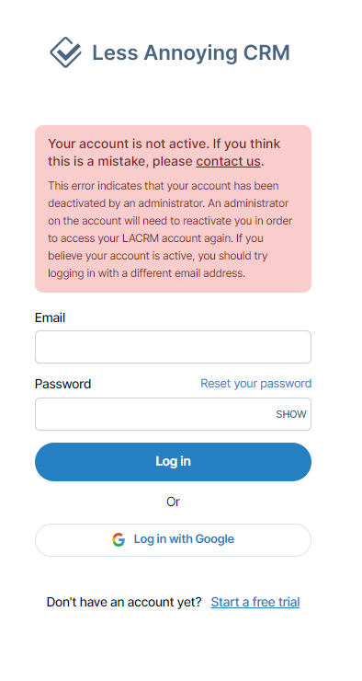Image resolution: width=362 pixels, height=681 pixels.
Task: Click "Don't have an account yet?" text
Action: [x=124, y=603]
